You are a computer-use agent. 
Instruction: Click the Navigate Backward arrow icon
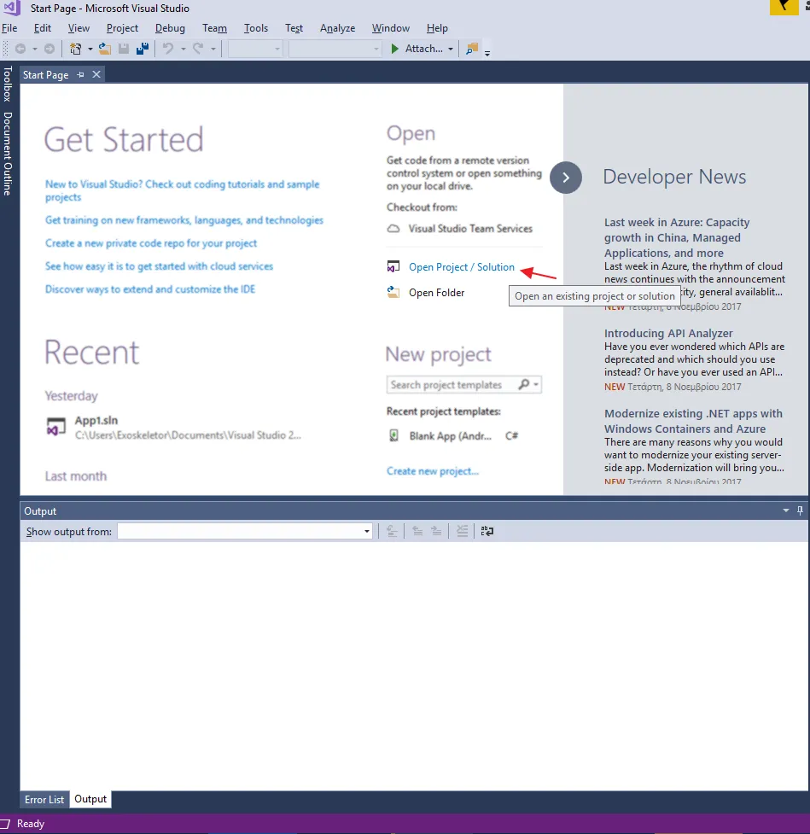point(20,49)
